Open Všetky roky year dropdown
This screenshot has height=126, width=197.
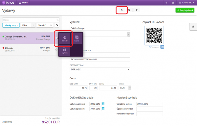pos(11,25)
